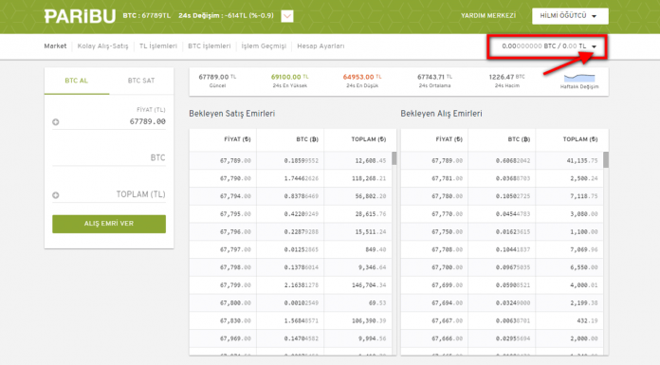Click the Fiyat (TL) price input

pyautogui.click(x=109, y=121)
